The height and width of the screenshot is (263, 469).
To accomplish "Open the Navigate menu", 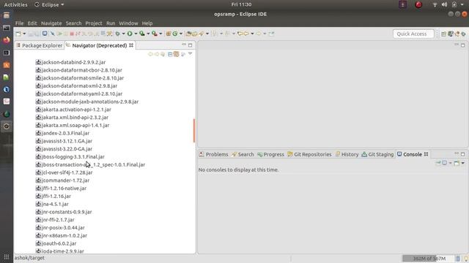I will pos(51,23).
